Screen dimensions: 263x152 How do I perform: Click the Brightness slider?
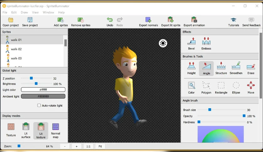(x=36, y=84)
